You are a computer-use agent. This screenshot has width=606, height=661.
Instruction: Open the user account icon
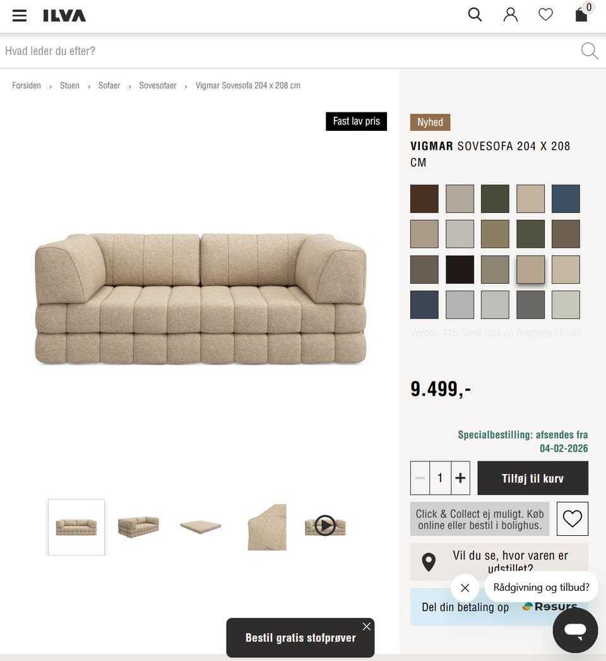point(511,15)
